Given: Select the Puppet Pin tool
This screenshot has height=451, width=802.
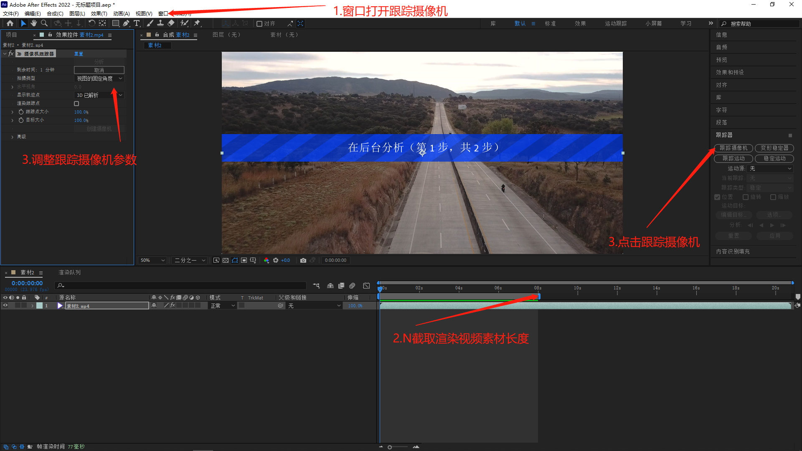Looking at the screenshot, I should click(x=197, y=23).
